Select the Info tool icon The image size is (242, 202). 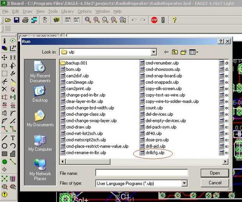coord(4,40)
